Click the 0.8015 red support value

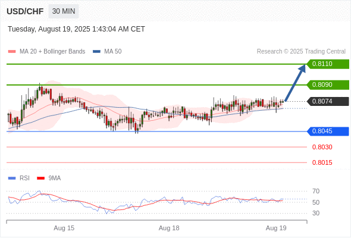(x=322, y=162)
